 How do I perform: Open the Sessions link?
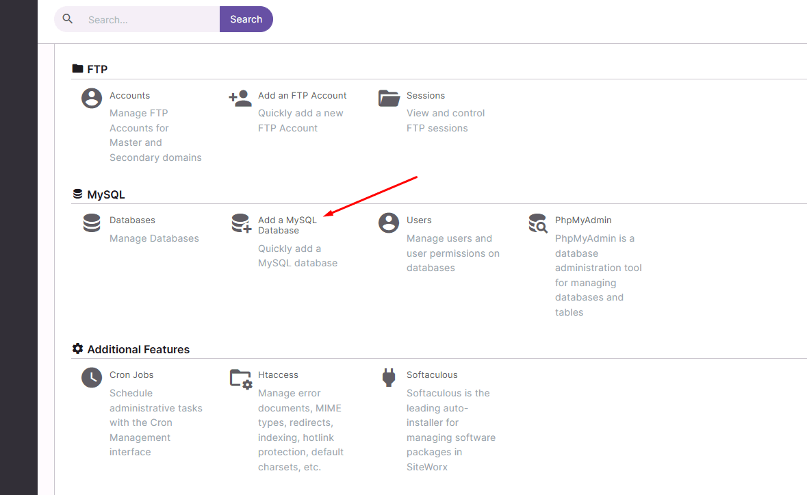click(x=426, y=96)
